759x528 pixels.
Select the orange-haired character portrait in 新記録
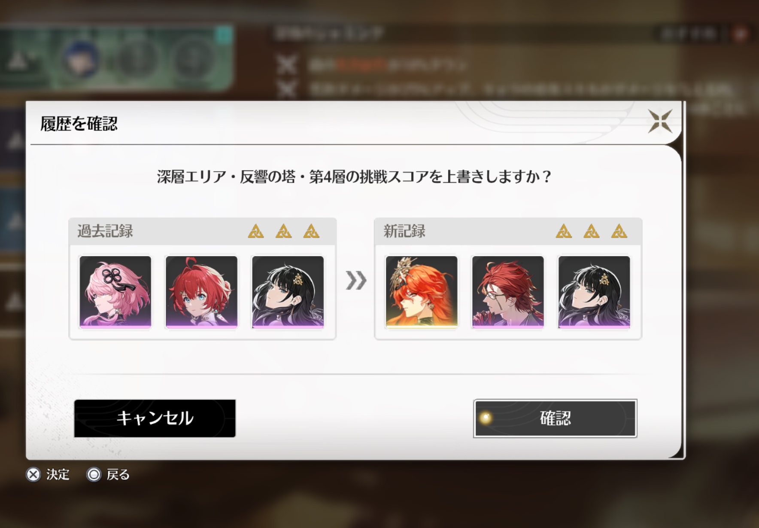tap(422, 292)
